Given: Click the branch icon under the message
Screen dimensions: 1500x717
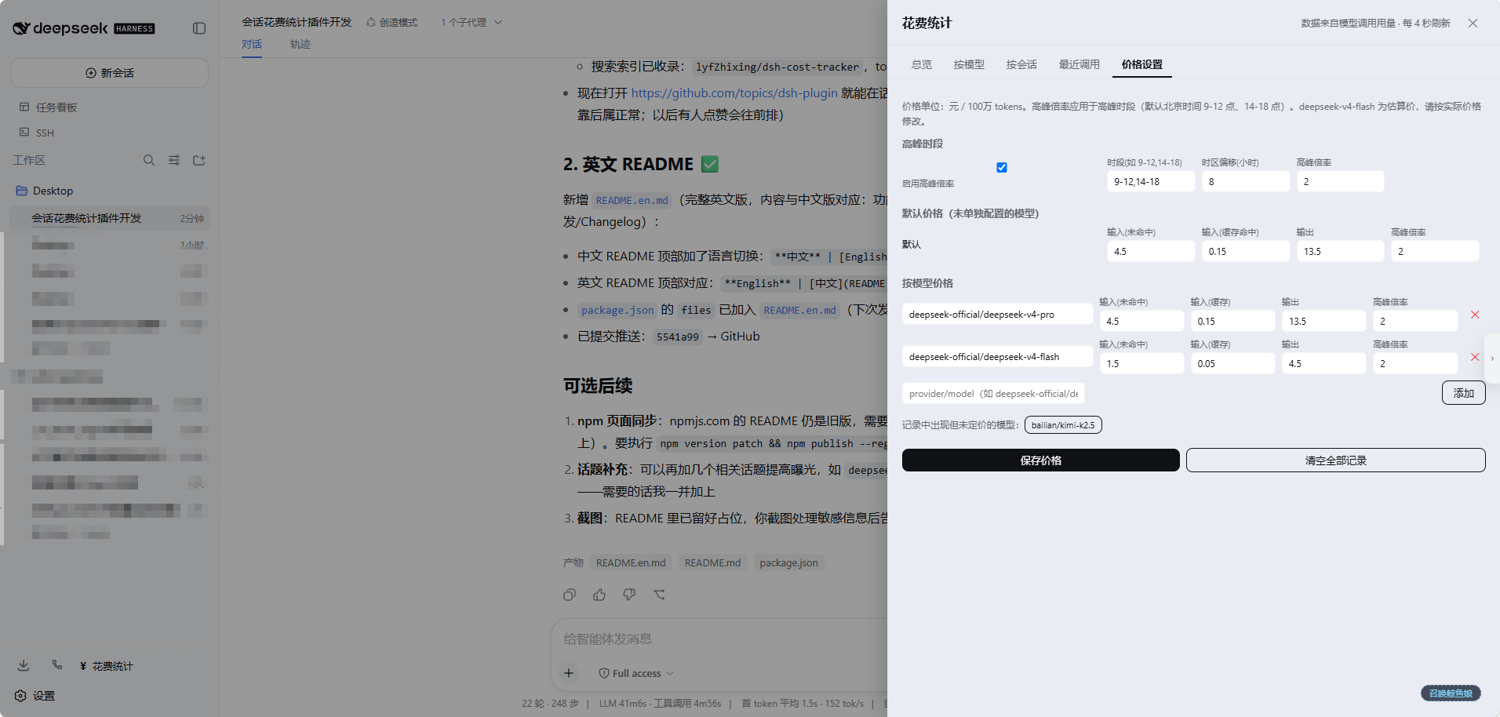Looking at the screenshot, I should pos(659,595).
